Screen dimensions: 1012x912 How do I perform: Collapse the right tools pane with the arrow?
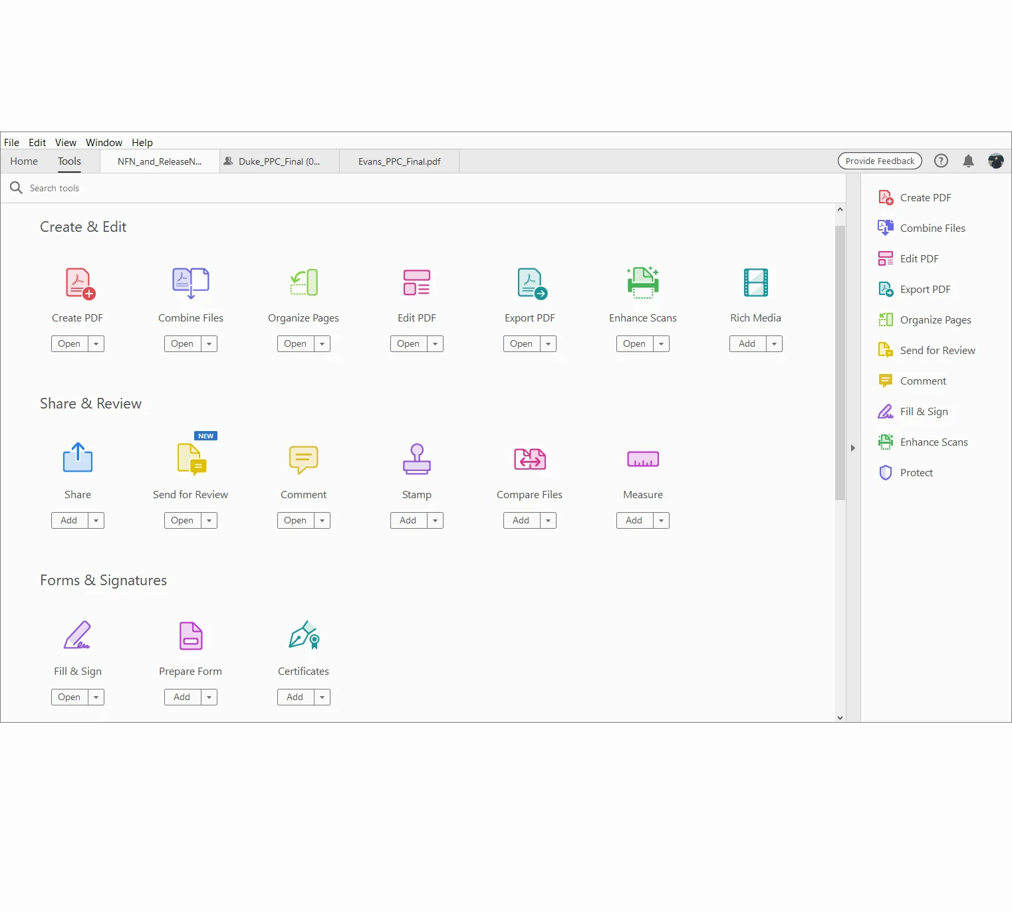click(853, 448)
